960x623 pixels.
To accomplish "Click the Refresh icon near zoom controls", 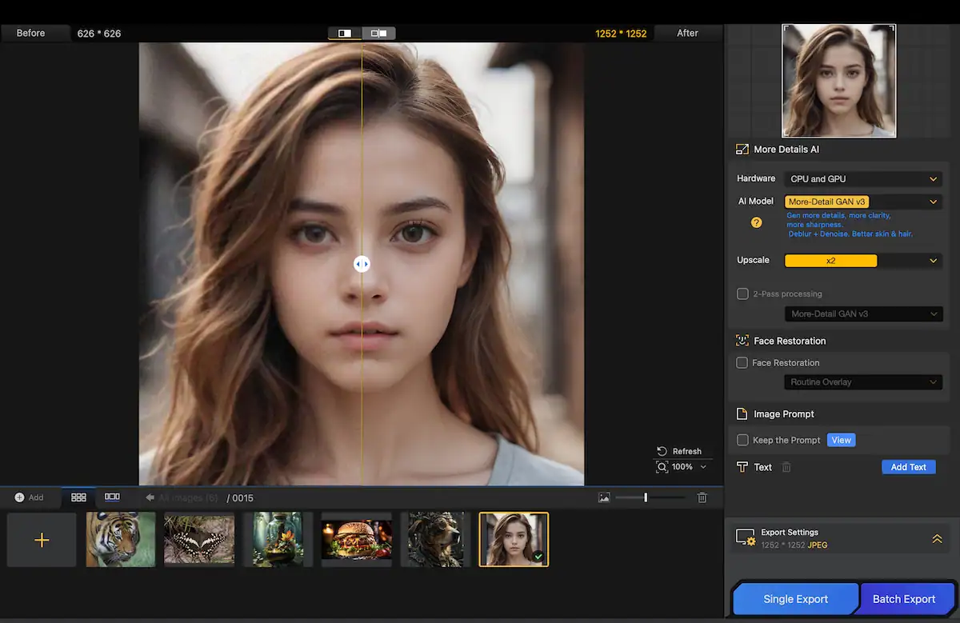I will tap(660, 450).
